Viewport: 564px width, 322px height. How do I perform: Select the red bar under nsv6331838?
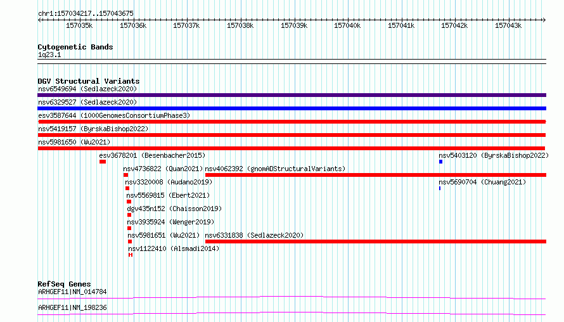click(x=376, y=241)
